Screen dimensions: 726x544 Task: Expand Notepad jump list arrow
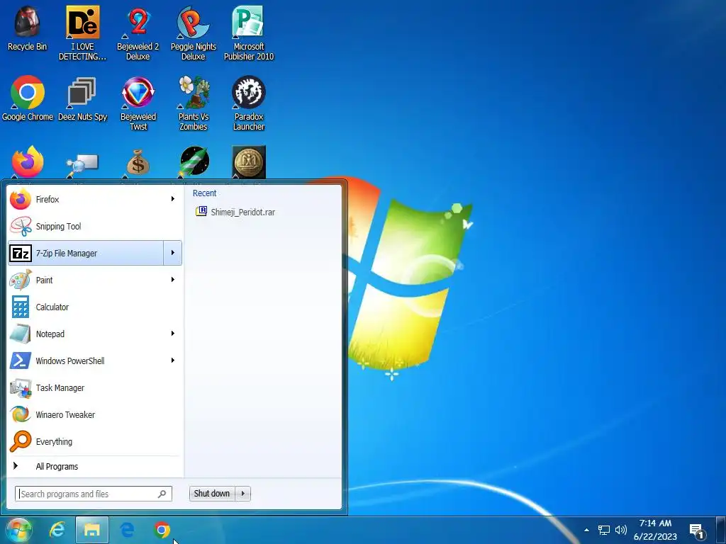[x=173, y=333]
